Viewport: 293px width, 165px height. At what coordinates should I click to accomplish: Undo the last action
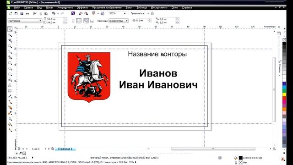54,13
